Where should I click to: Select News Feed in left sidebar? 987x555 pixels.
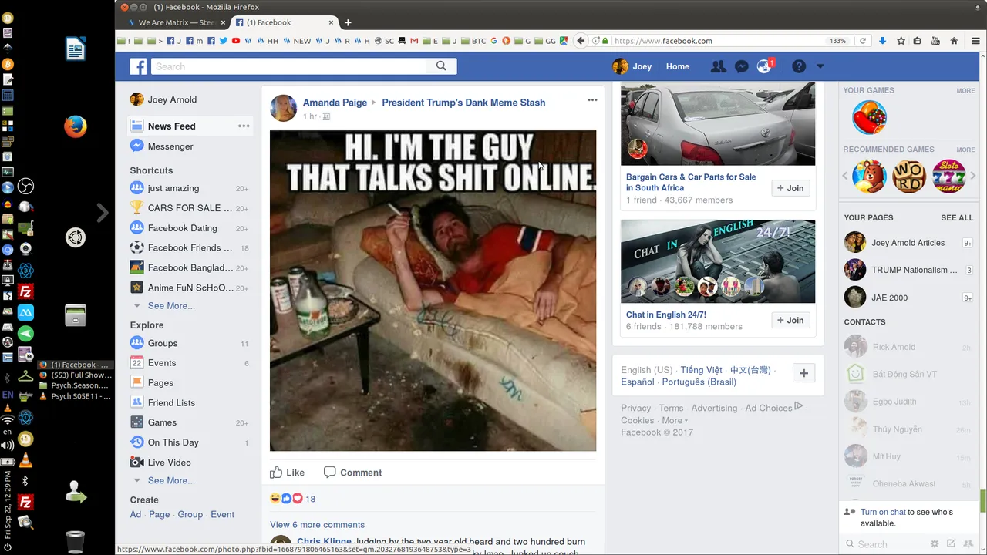pyautogui.click(x=171, y=126)
